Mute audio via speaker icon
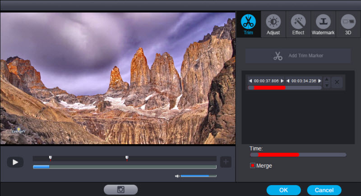361x196 pixels. (177, 176)
